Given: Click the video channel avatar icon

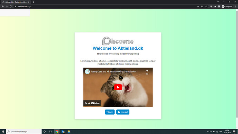Looking at the screenshot, I should pyautogui.click(x=87, y=71).
